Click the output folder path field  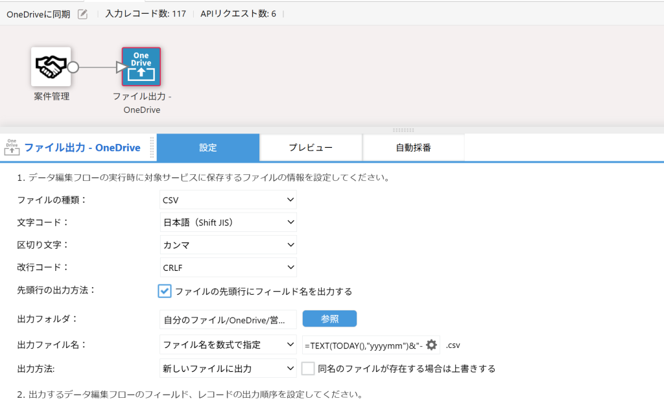coord(228,319)
